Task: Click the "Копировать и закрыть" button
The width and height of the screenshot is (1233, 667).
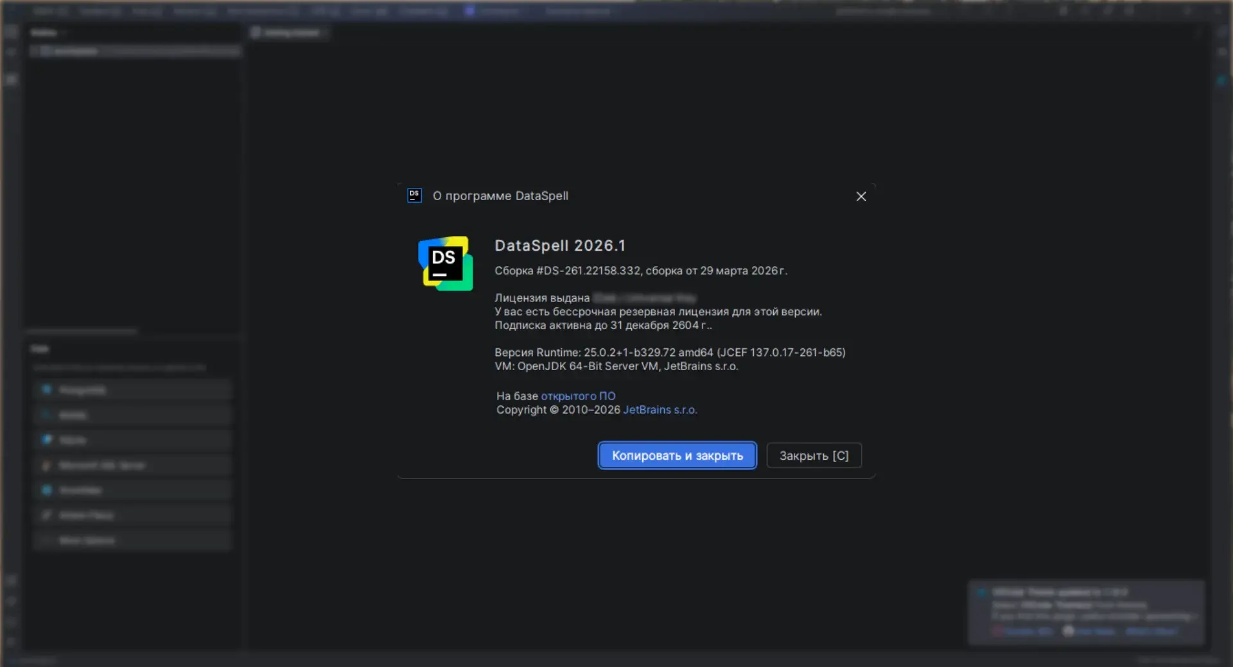Action: tap(677, 455)
